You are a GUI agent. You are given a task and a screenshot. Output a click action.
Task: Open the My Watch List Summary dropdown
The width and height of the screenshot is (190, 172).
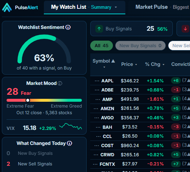point(116,7)
